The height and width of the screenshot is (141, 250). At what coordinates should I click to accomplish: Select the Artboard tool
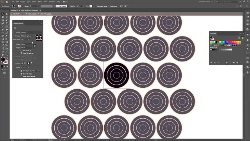[x=3, y=51]
